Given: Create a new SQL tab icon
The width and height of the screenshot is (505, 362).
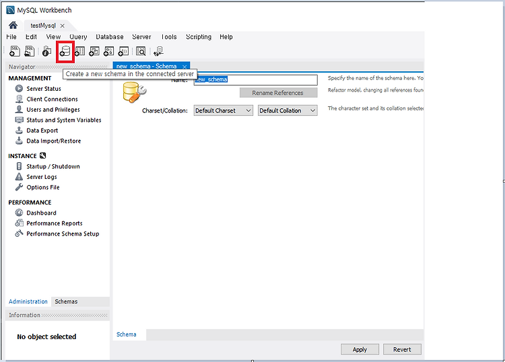Looking at the screenshot, I should point(15,51).
